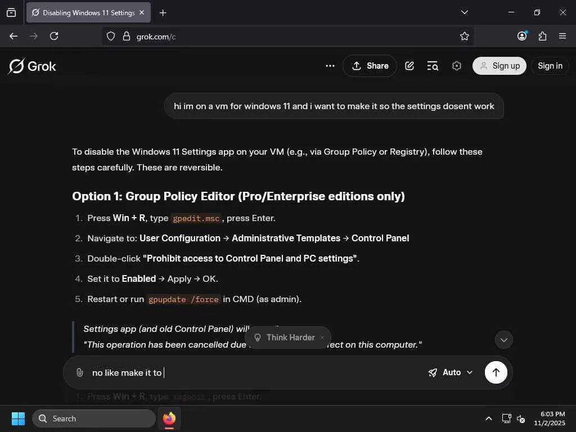Go forward one page
Image resolution: width=576 pixels, height=432 pixels.
click(33, 36)
